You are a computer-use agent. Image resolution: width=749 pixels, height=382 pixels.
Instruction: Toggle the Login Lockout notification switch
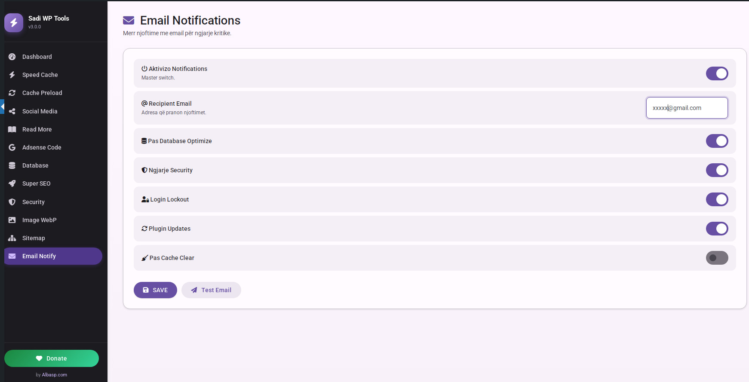[x=717, y=199]
